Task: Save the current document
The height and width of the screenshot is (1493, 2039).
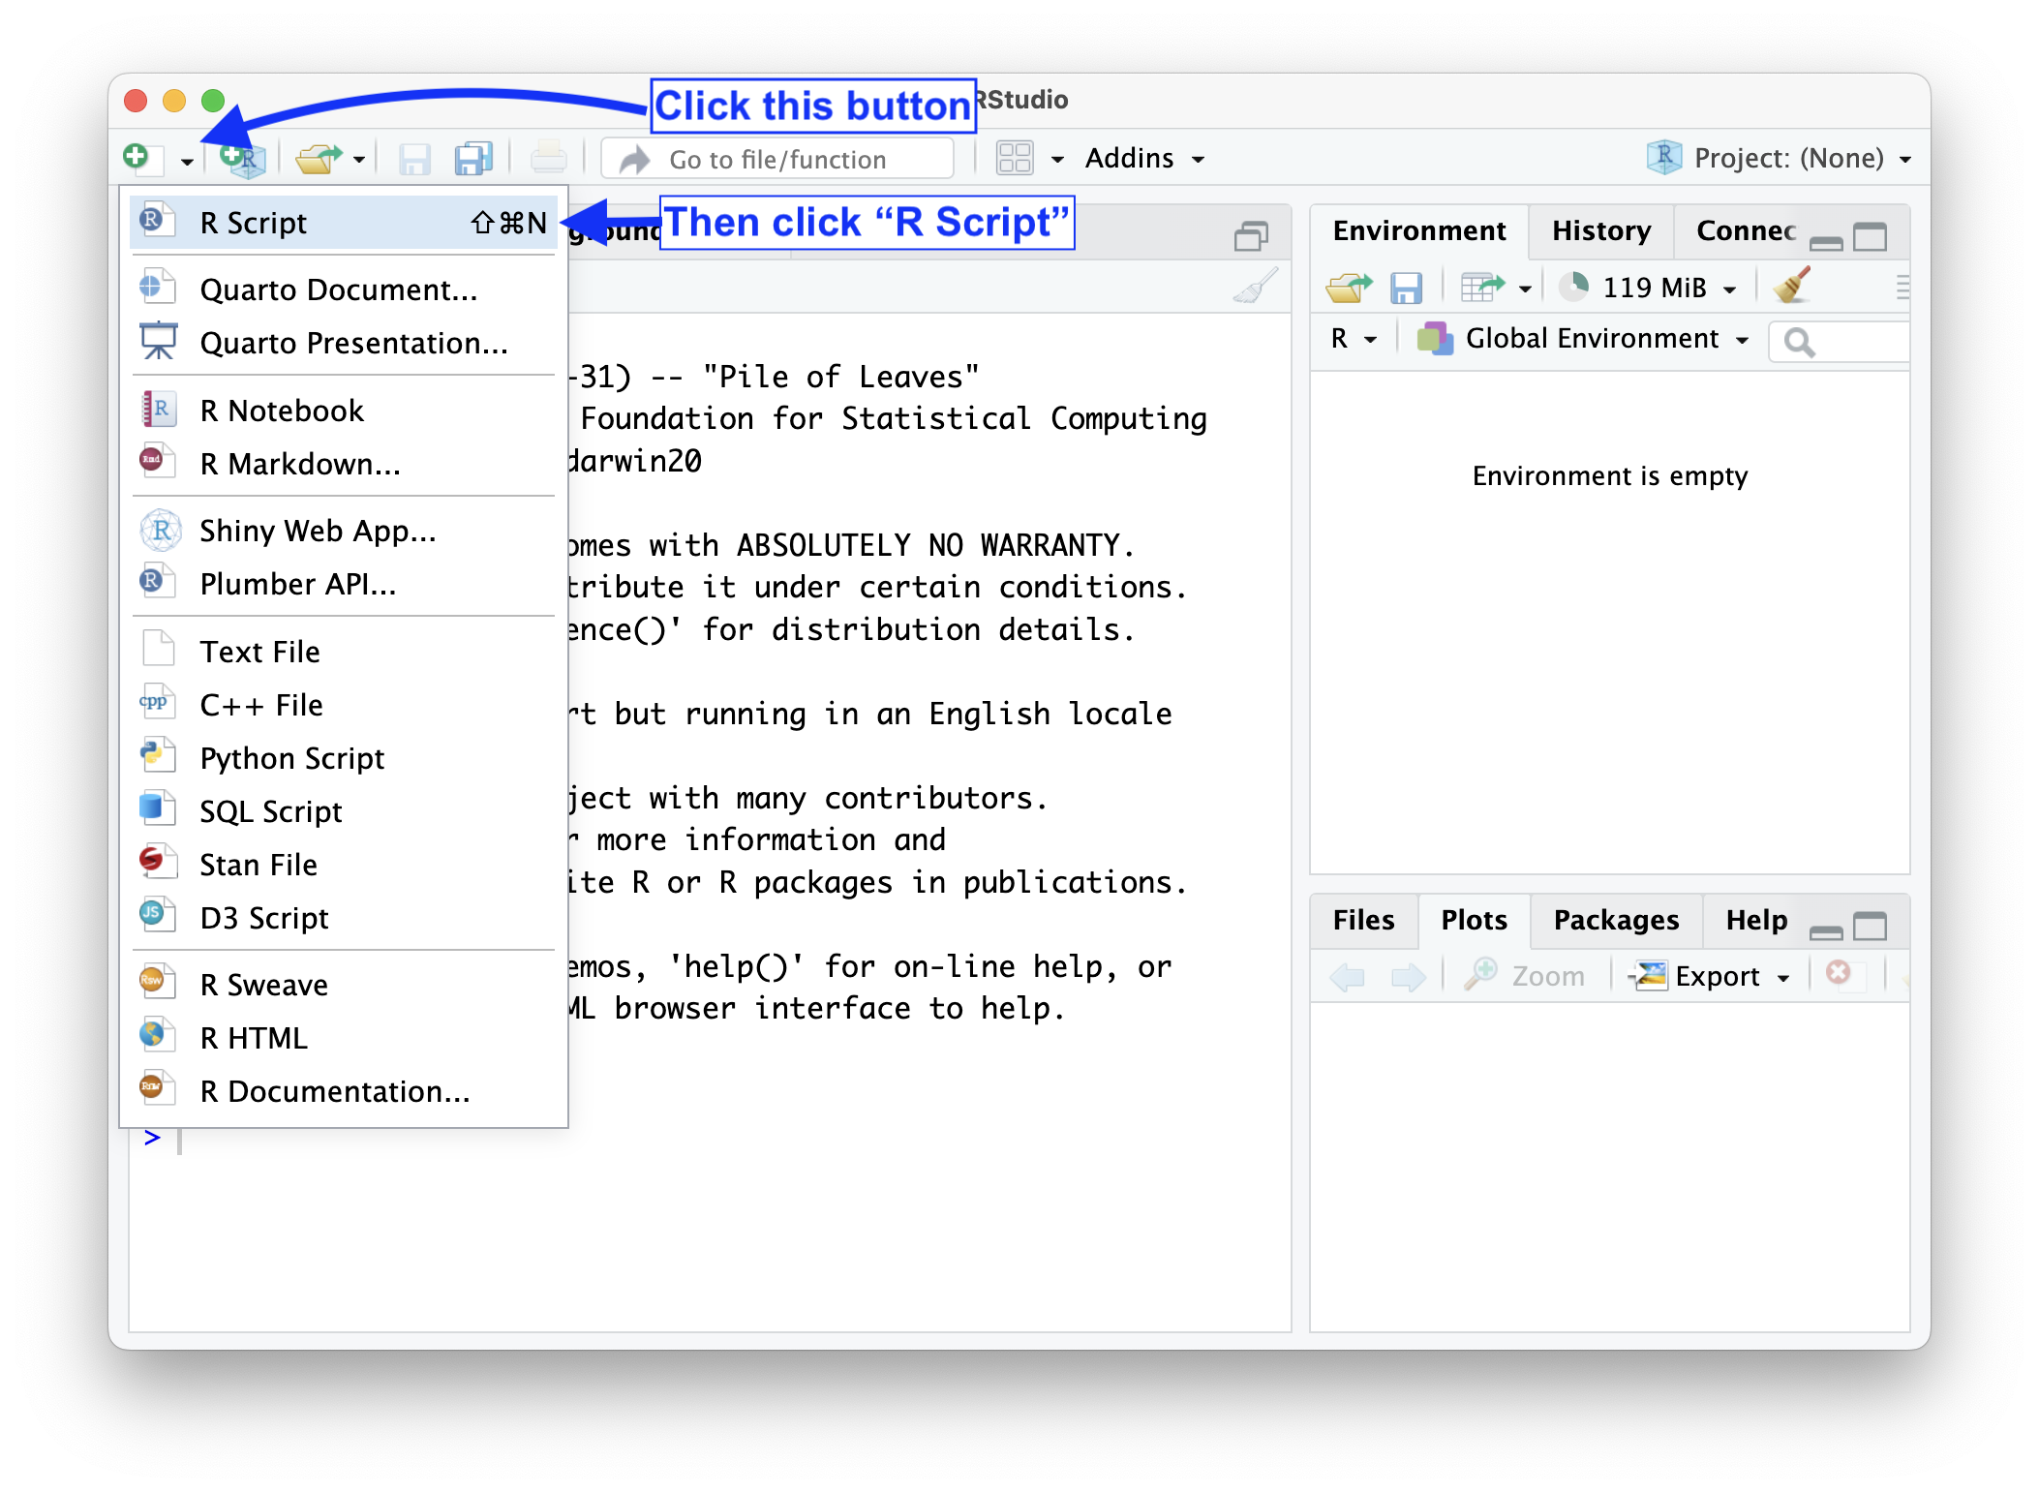Action: 414,158
